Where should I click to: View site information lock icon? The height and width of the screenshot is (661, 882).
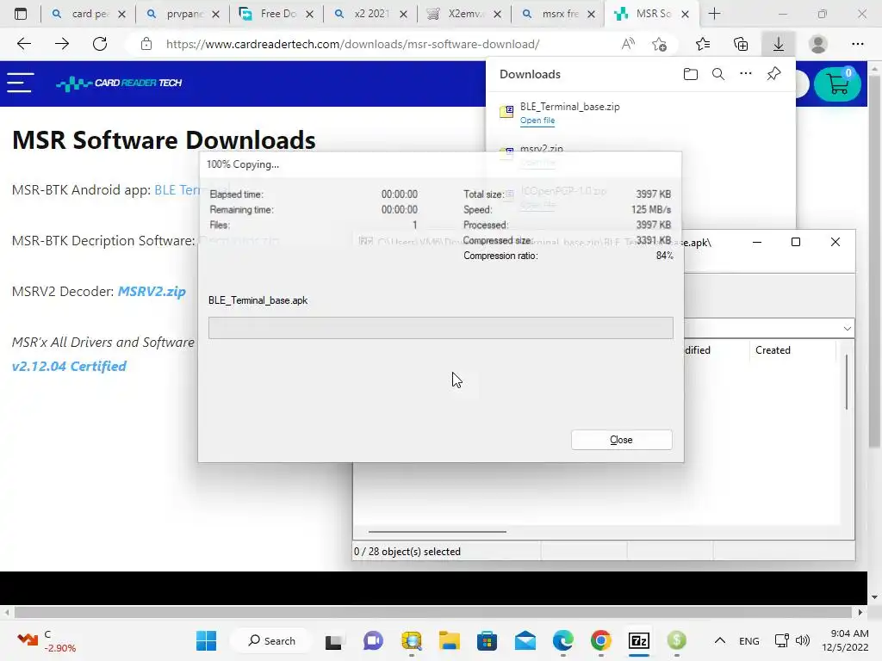coord(146,44)
